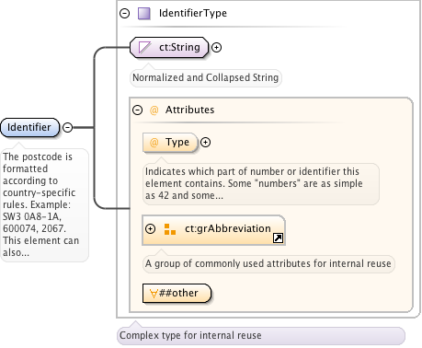Follow the ct:grAbbreviation reference arrow icon
This screenshot has width=422, height=348.
click(278, 238)
